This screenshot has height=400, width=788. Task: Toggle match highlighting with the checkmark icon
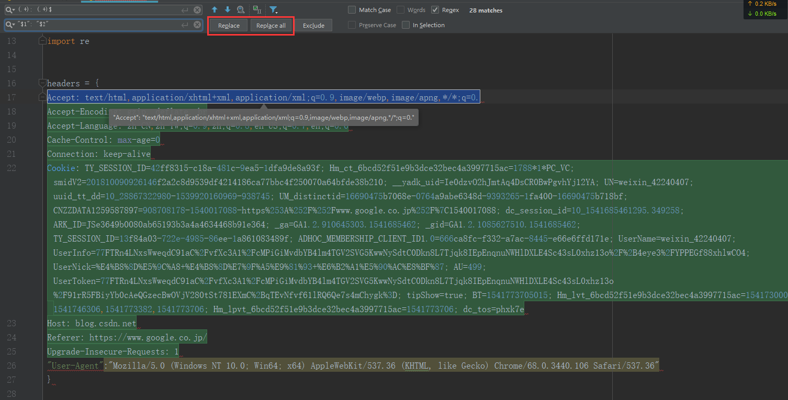[x=256, y=9]
